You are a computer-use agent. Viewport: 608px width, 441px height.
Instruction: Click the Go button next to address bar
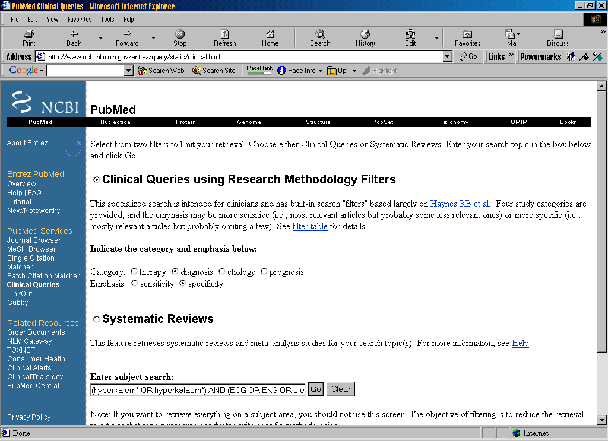point(468,56)
